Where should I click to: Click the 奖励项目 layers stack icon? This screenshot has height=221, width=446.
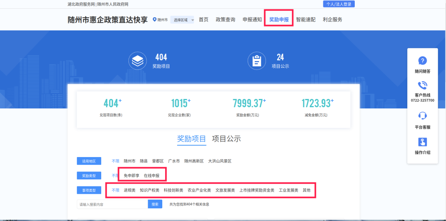(x=137, y=61)
